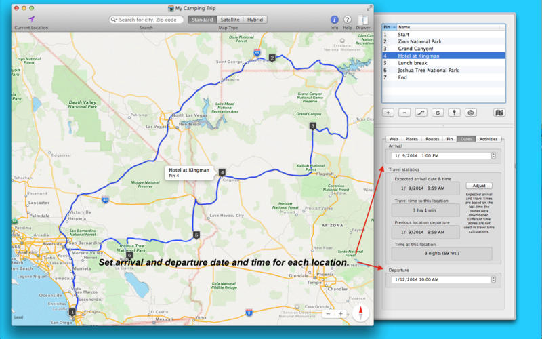Zoom out the map with minus control
The image size is (542, 339).
click(x=328, y=313)
